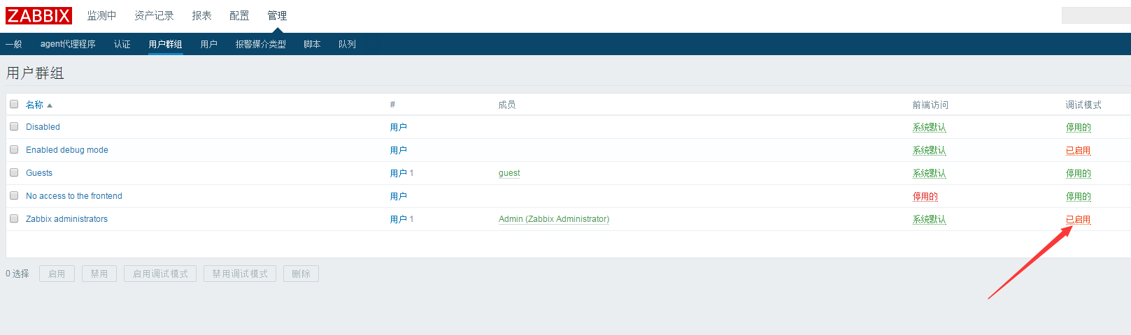
Task: Check the Disabled group checkbox
Action: pos(14,126)
